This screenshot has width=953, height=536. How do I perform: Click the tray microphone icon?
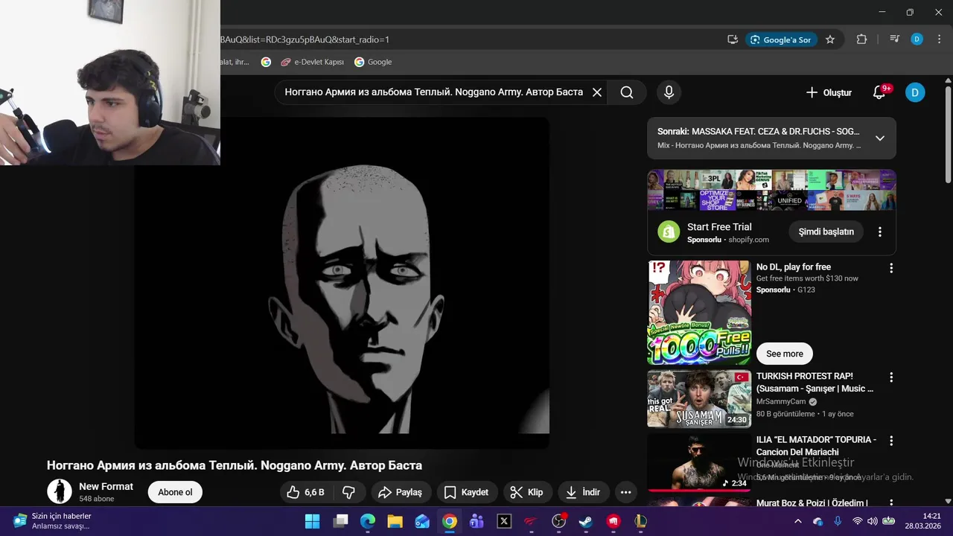(838, 521)
